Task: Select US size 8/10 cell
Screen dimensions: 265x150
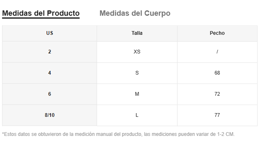Action: click(49, 115)
